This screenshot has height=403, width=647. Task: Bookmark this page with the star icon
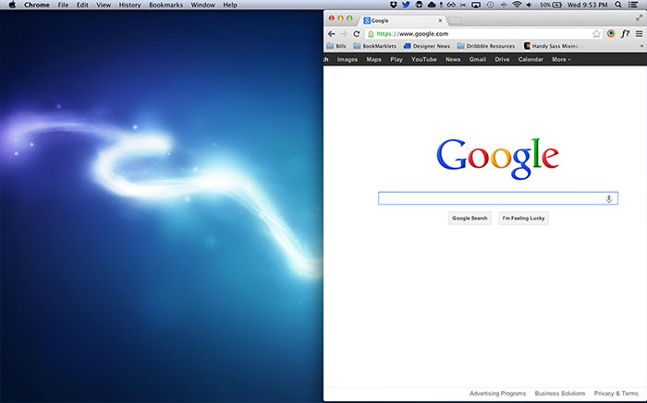click(x=596, y=34)
